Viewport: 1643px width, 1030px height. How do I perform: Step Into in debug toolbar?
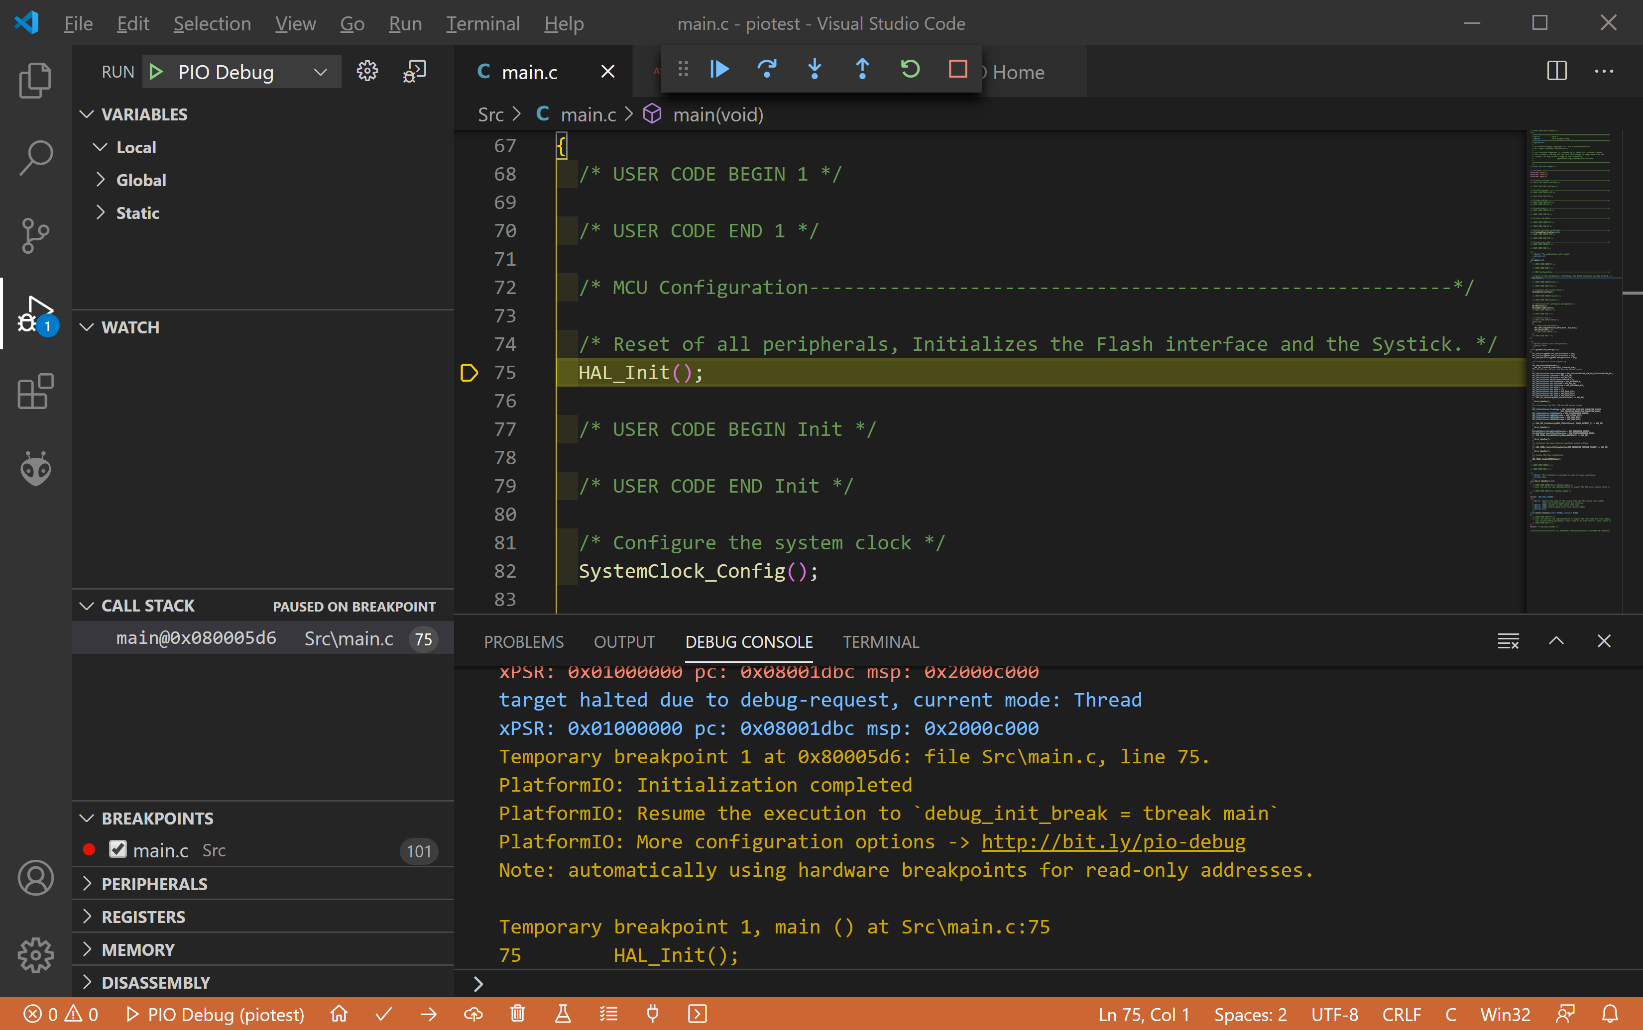[x=815, y=69]
